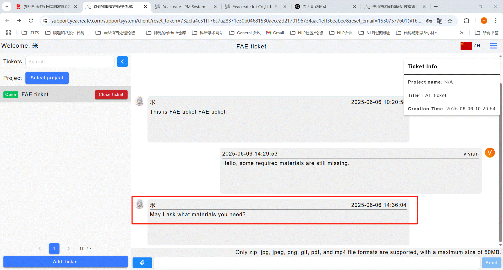Click vivian's orange V avatar
The width and height of the screenshot is (503, 270).
490,153
